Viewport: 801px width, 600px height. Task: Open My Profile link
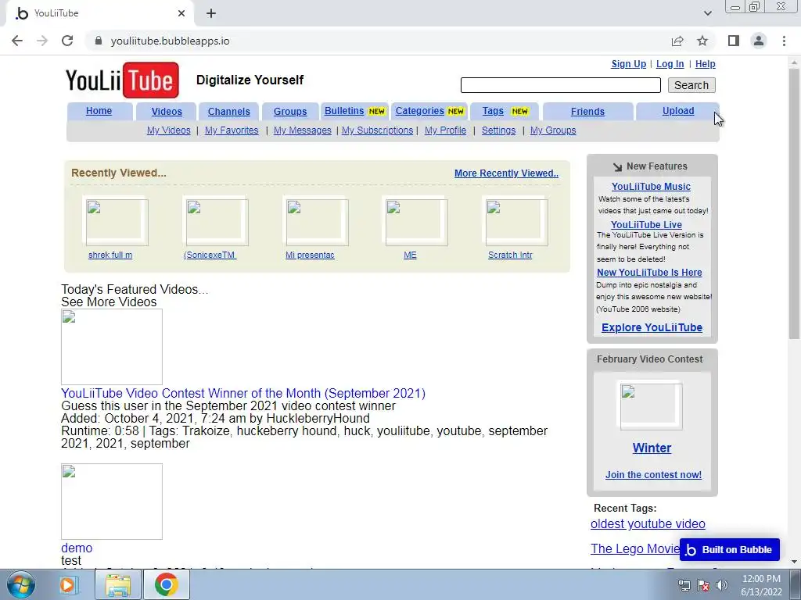pyautogui.click(x=445, y=130)
